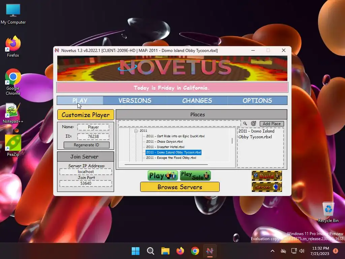
Task: Open the PeaZip desktop shortcut
Action: 13,146
